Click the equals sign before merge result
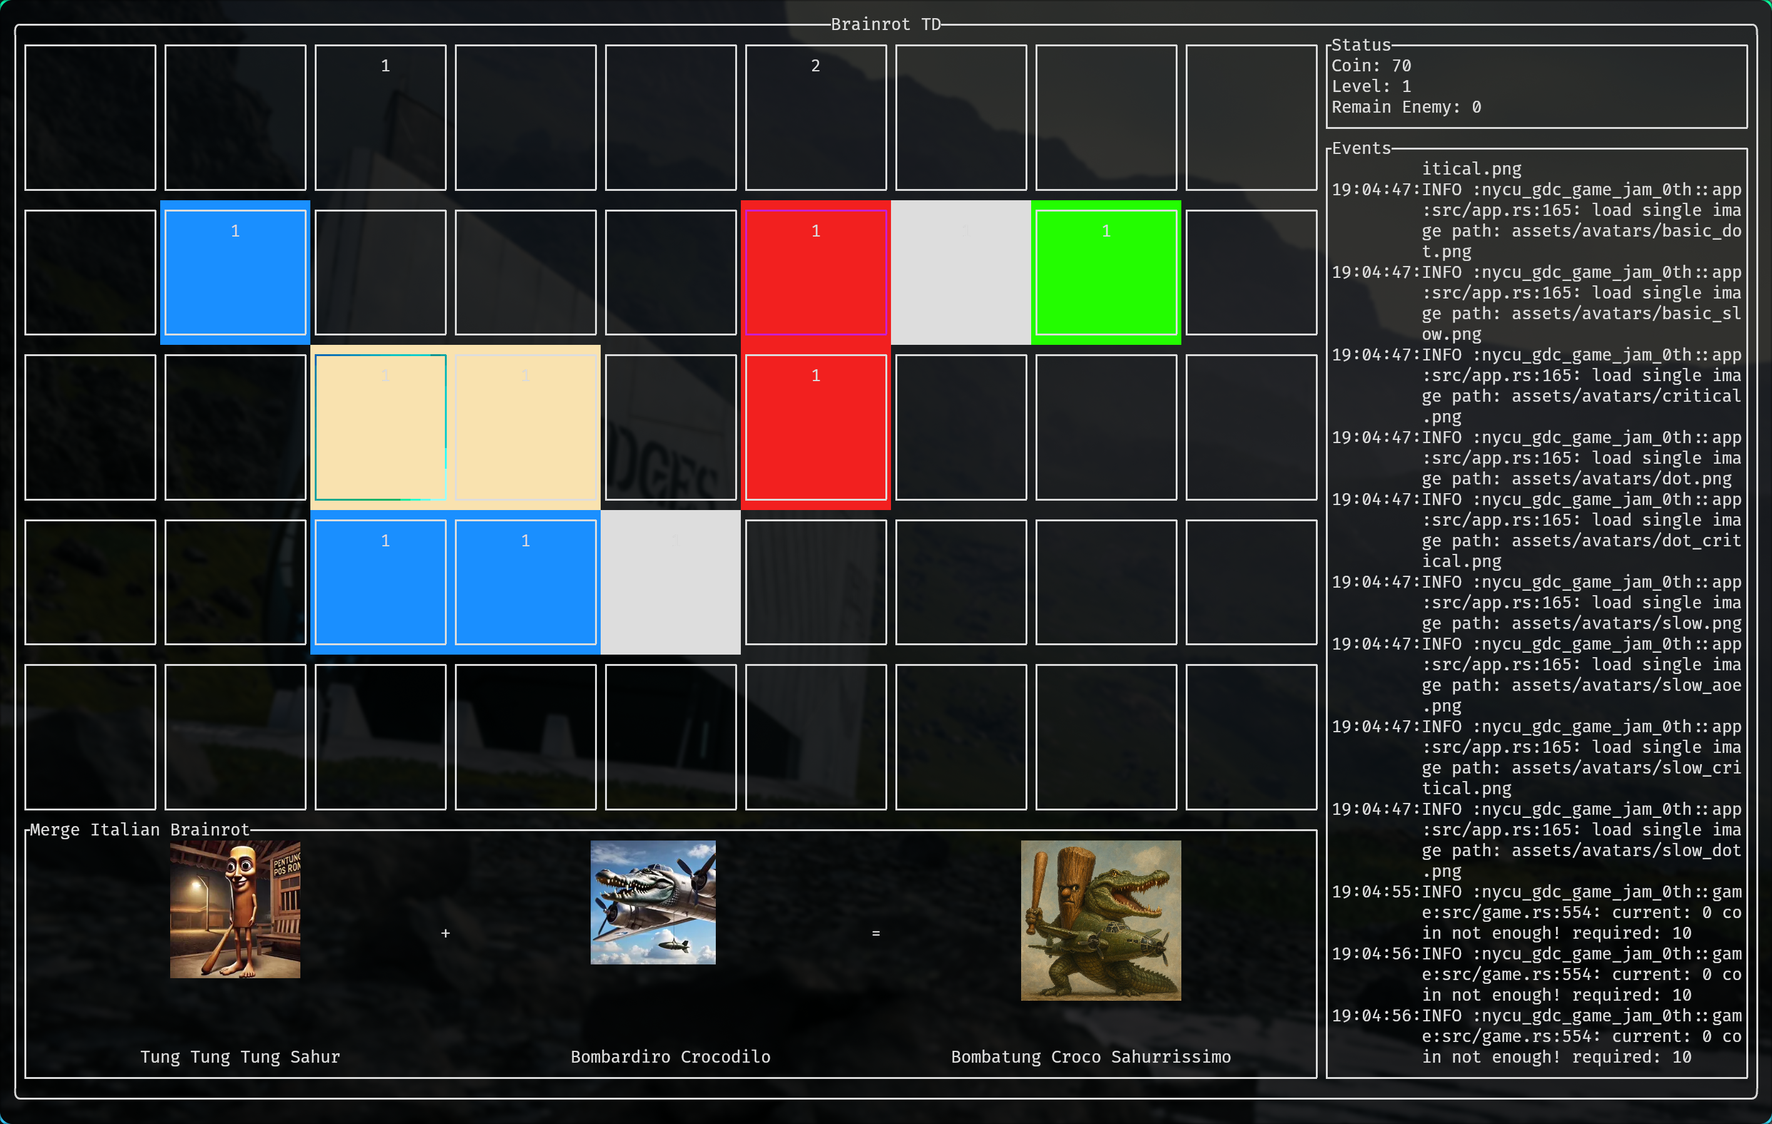 [876, 933]
